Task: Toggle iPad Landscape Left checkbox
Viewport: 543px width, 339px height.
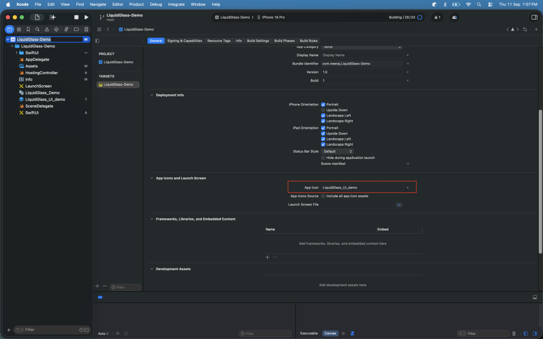Action: point(323,139)
